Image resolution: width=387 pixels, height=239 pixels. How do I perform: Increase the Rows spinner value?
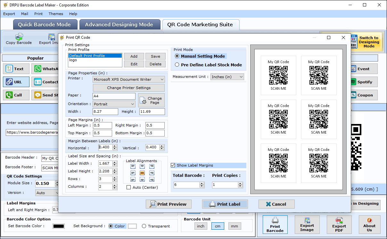click(115, 177)
